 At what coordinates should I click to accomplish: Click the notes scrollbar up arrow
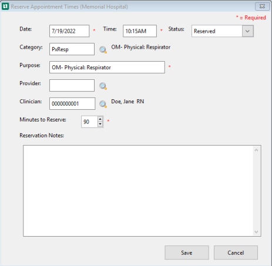click(256, 150)
